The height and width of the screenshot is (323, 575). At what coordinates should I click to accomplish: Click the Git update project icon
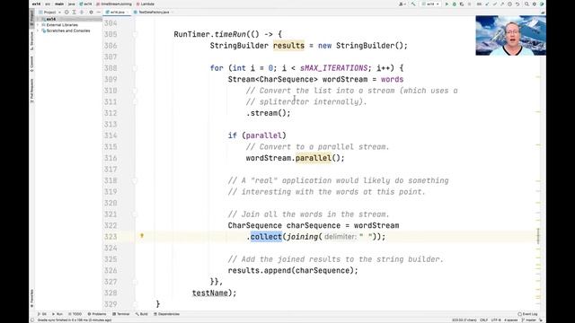point(487,4)
